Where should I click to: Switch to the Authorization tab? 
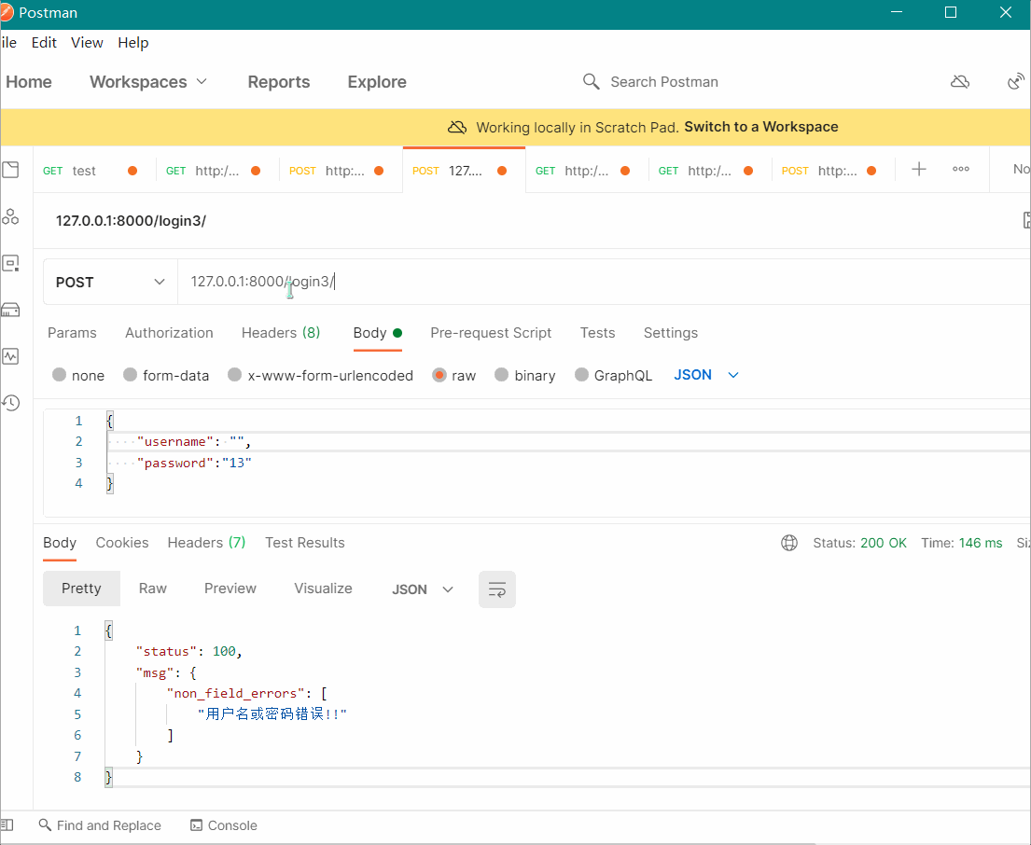click(169, 333)
